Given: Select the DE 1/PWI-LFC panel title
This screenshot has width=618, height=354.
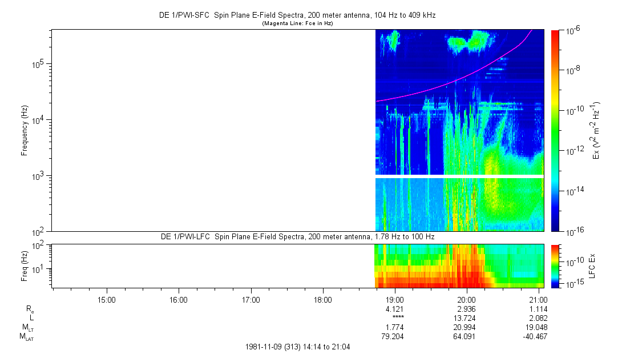Looking at the screenshot, I should [x=297, y=237].
